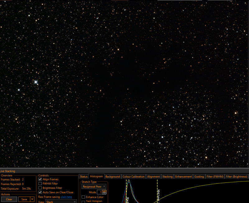Select the Filter (FWHM) tab
249x203 pixels.
[x=215, y=177]
